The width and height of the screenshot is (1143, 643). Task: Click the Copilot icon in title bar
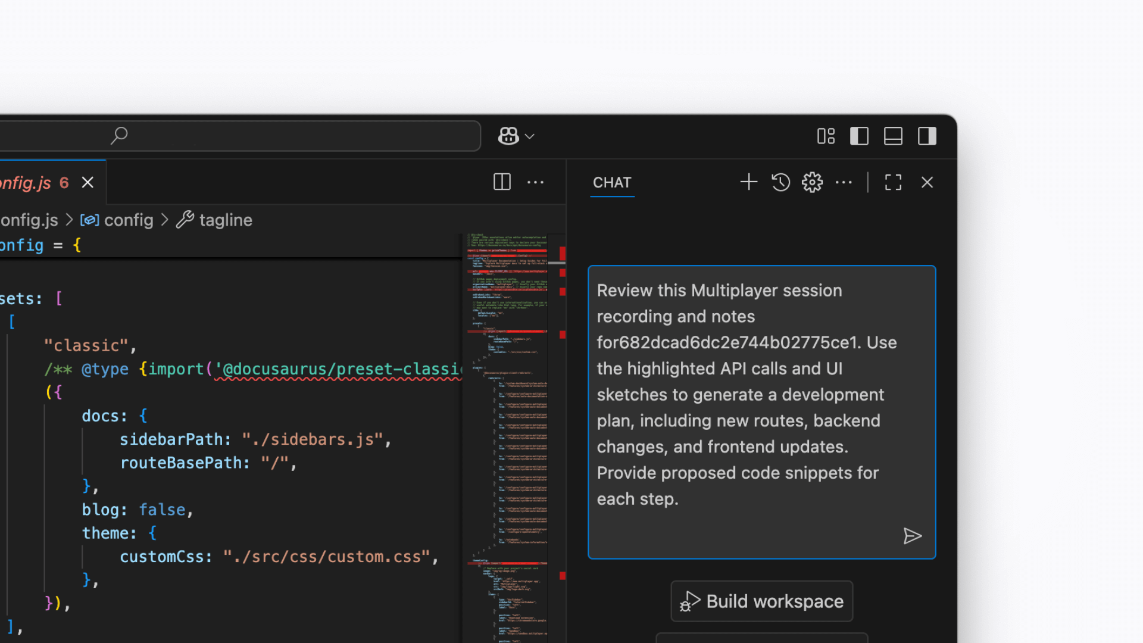click(x=508, y=136)
